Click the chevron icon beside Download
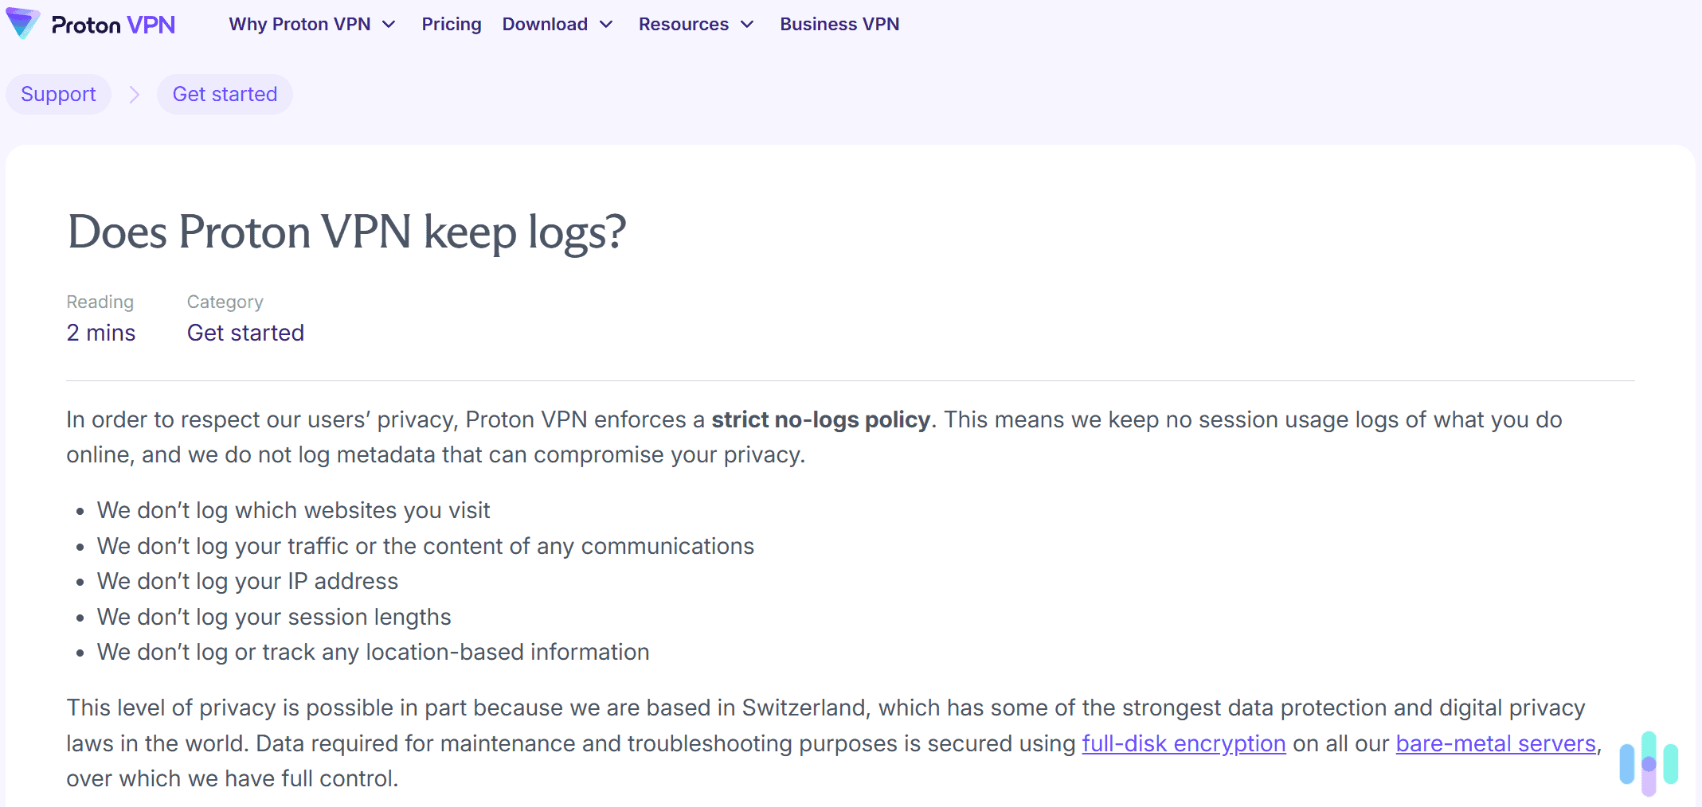This screenshot has width=1702, height=807. (x=605, y=25)
